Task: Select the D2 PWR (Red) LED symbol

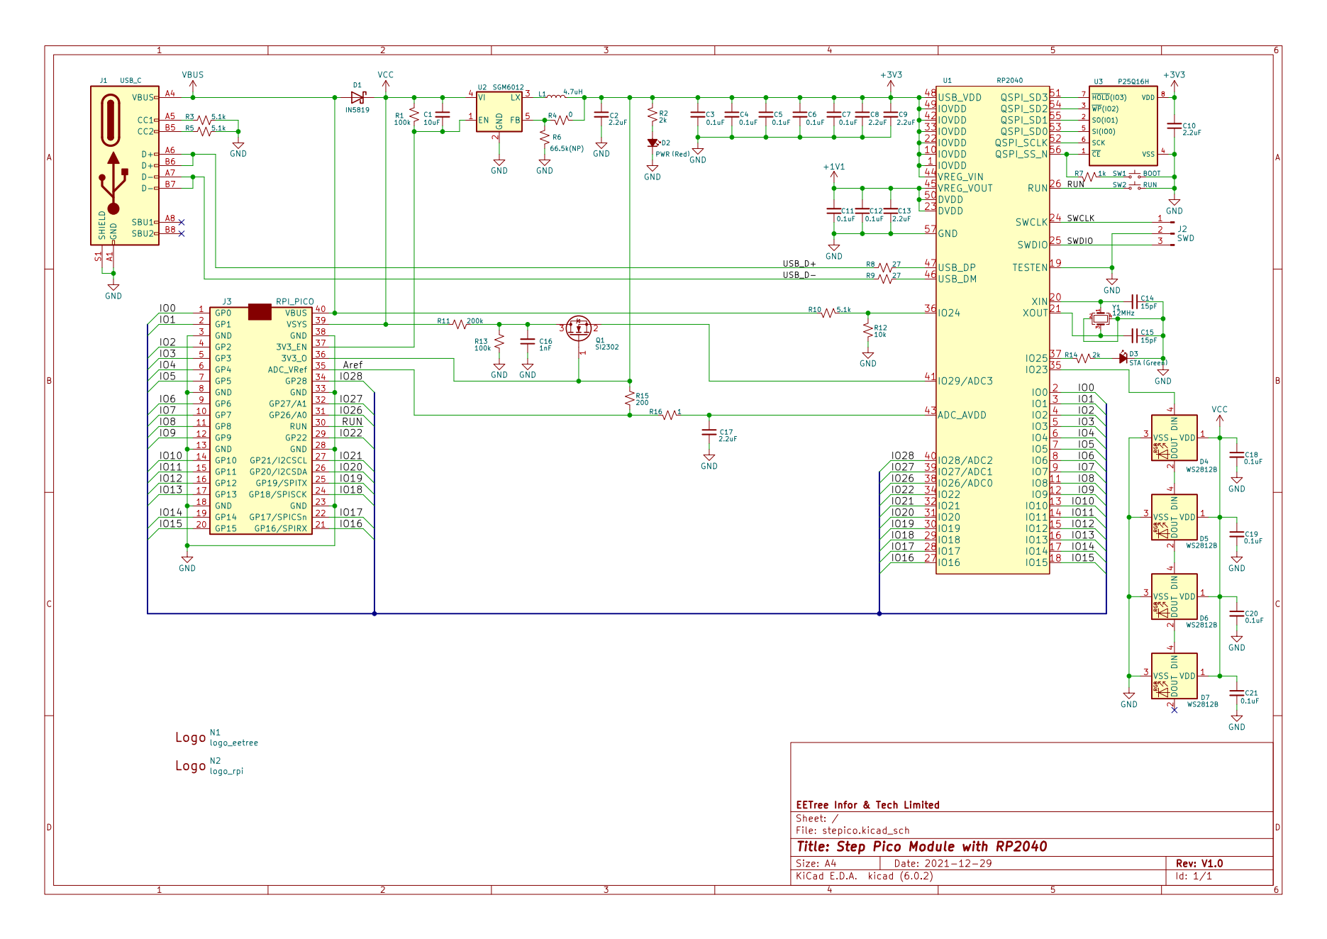Action: pos(653,143)
